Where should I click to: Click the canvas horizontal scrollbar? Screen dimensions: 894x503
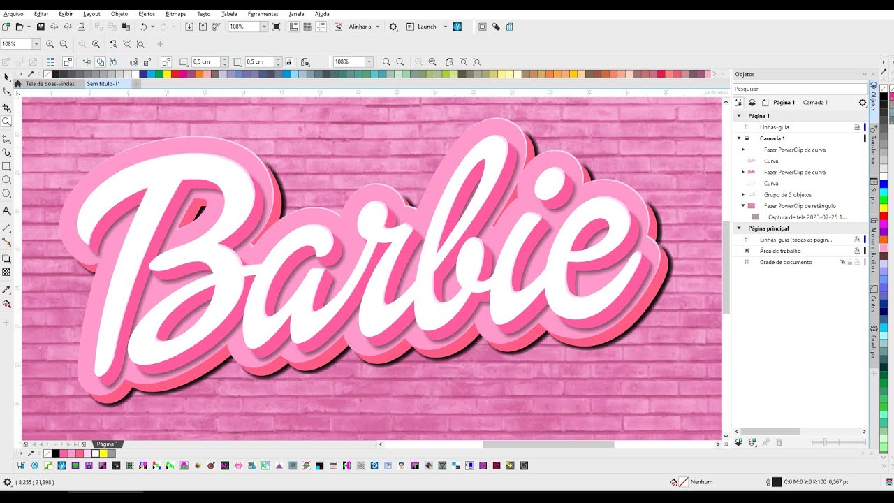click(x=548, y=444)
